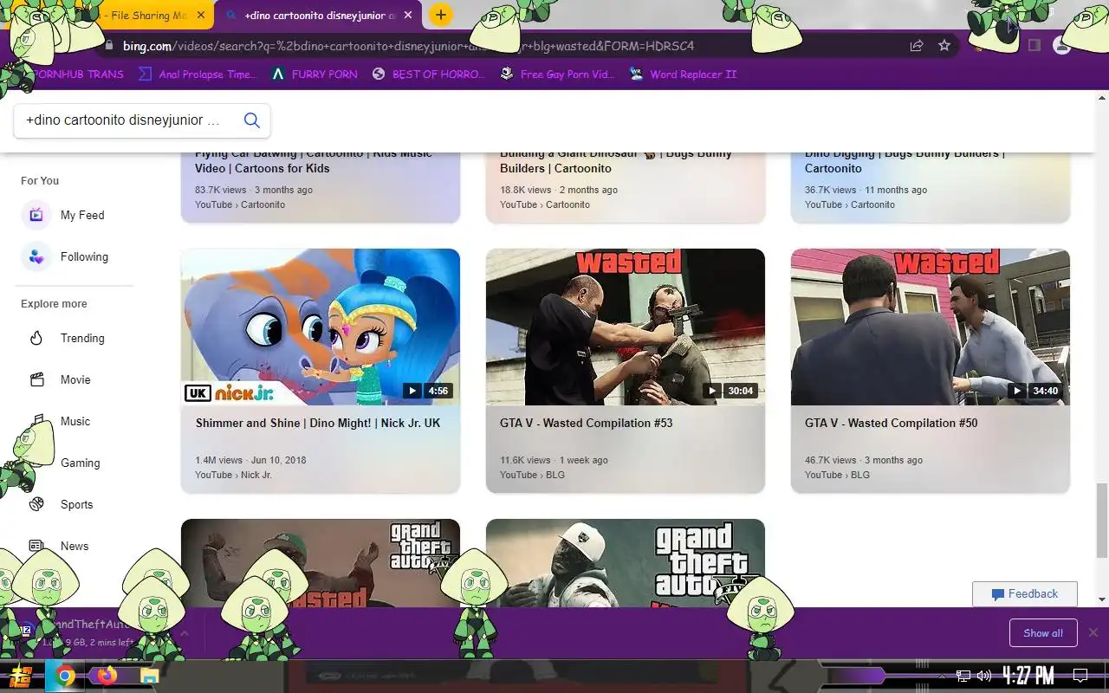Click the page vertical scrollbar thumb
The image size is (1109, 693).
[1101, 520]
